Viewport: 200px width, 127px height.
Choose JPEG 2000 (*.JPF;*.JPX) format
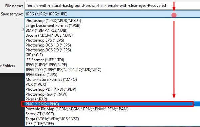(112, 70)
